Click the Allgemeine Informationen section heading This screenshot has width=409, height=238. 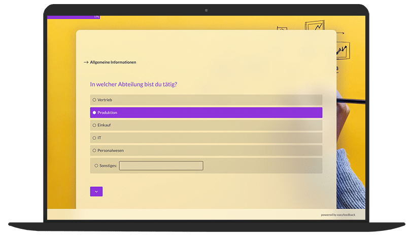pyautogui.click(x=113, y=62)
